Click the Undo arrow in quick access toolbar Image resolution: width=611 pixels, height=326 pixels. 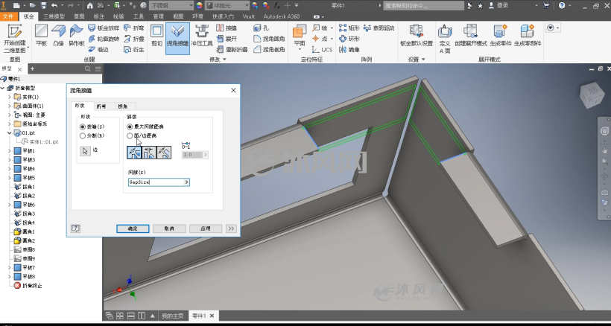coord(54,5)
